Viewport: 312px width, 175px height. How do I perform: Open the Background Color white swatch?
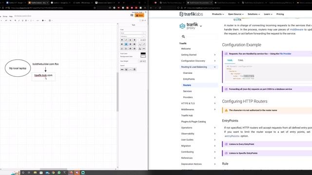(143, 56)
